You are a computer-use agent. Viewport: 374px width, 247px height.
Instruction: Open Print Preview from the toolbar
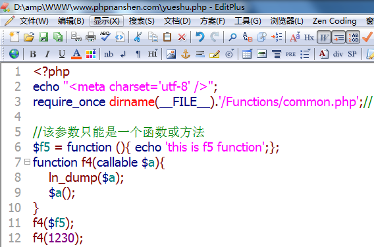coord(76,37)
